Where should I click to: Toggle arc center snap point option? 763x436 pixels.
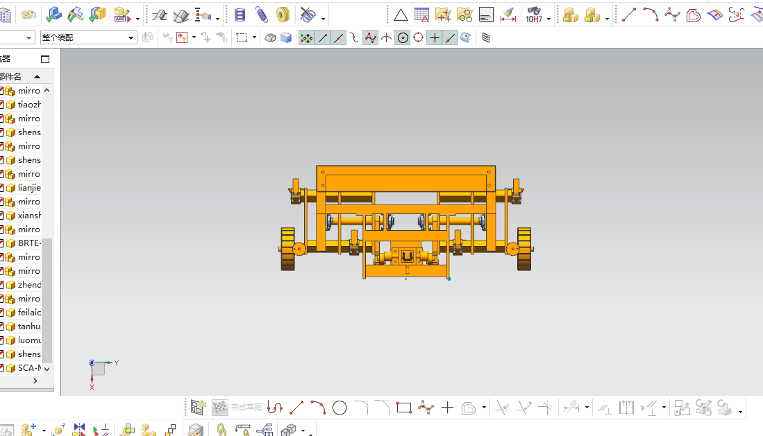click(x=403, y=37)
